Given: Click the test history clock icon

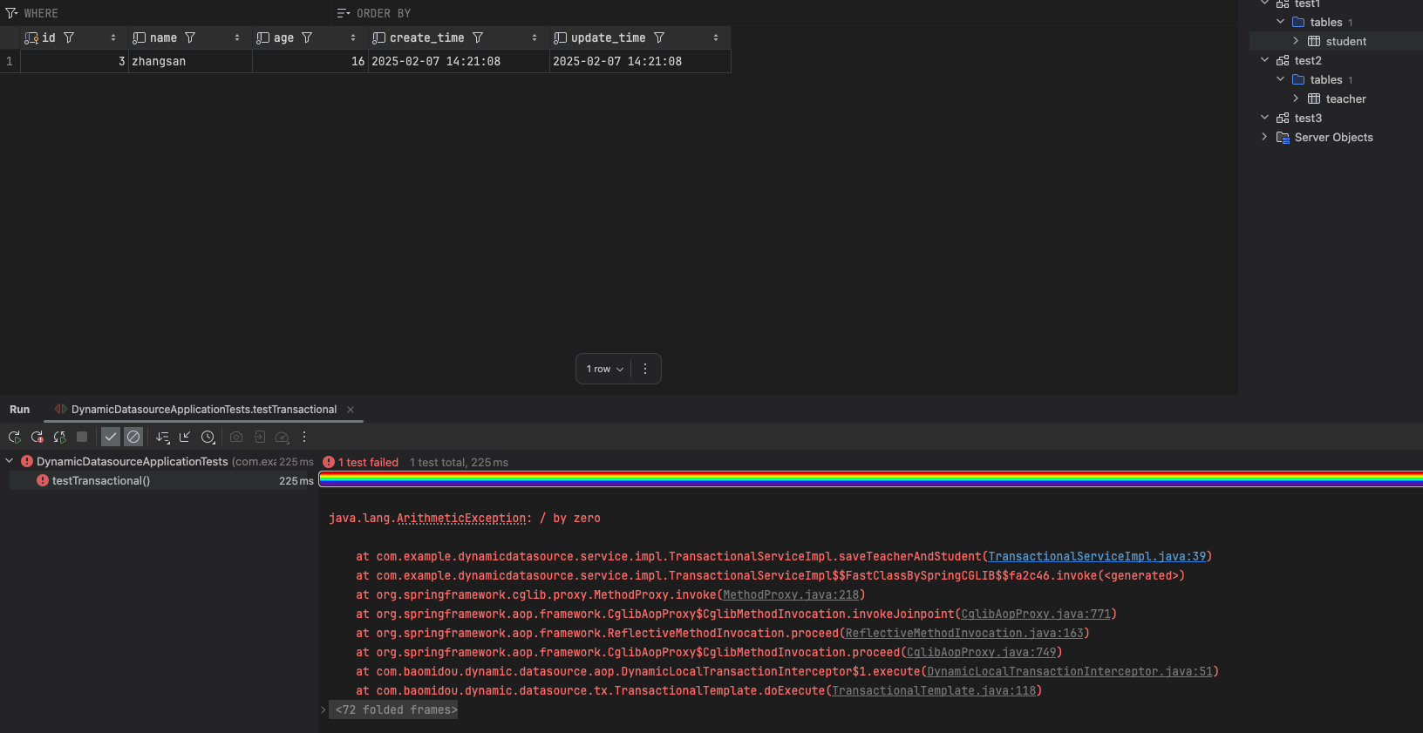Looking at the screenshot, I should [208, 438].
